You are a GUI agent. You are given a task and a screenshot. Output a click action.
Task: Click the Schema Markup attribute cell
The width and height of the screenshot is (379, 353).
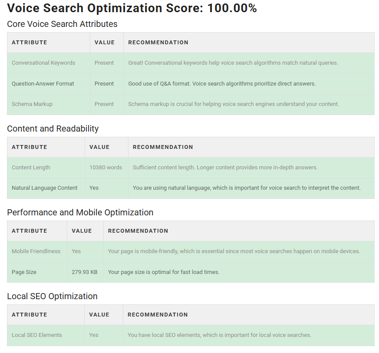pyautogui.click(x=32, y=104)
